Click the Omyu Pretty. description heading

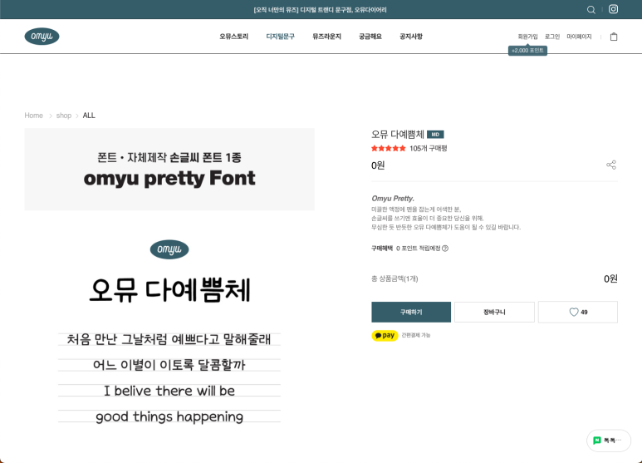393,199
